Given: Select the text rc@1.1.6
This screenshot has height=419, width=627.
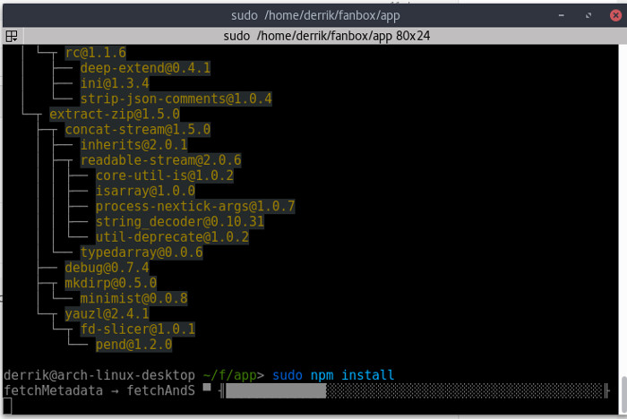Looking at the screenshot, I should (96, 52).
